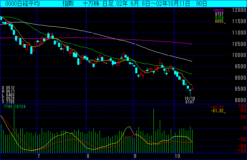Click month marker 8 on time axis
247x160 pixels.
(88, 156)
